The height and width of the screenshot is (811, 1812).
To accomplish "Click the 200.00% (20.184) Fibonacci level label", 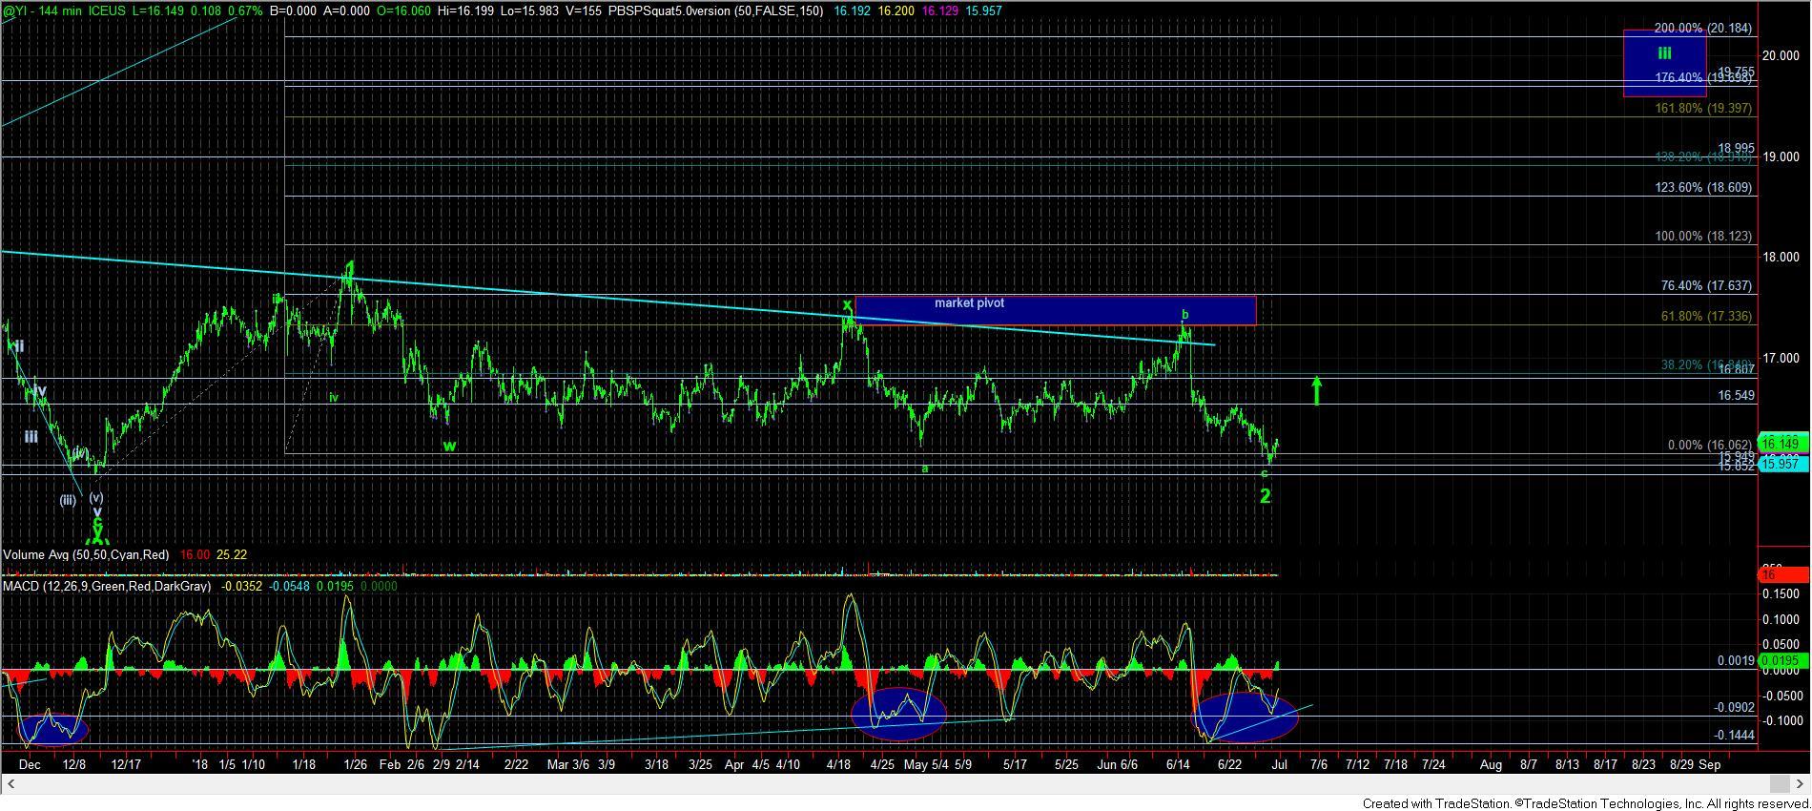I will coord(1703,29).
